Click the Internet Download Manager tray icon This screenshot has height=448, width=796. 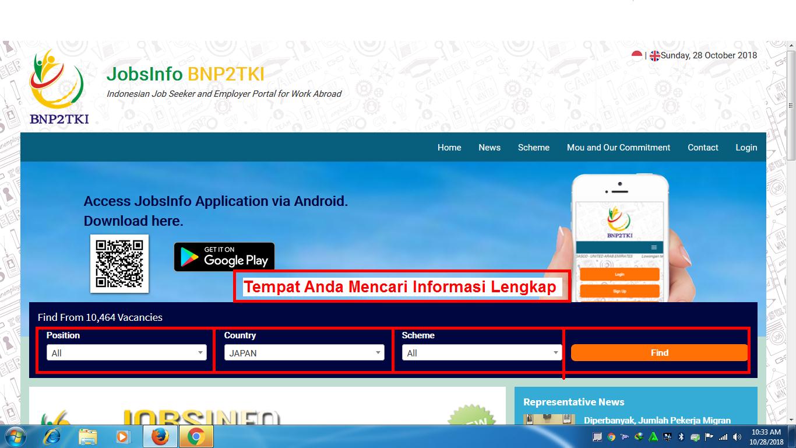click(639, 437)
